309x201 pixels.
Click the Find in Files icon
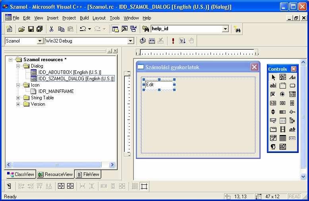pyautogui.click(x=146, y=29)
